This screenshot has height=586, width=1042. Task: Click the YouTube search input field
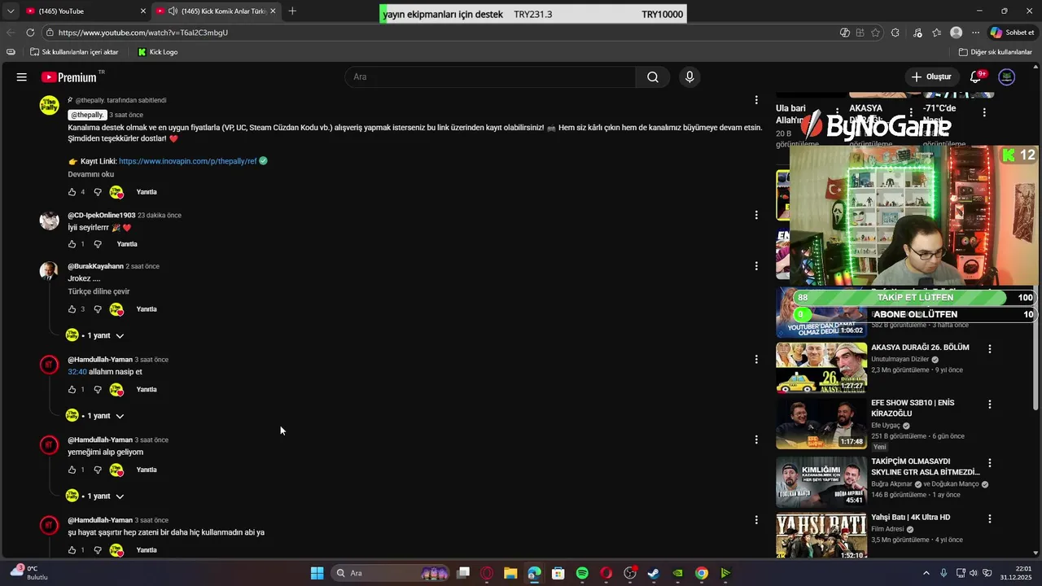click(491, 77)
